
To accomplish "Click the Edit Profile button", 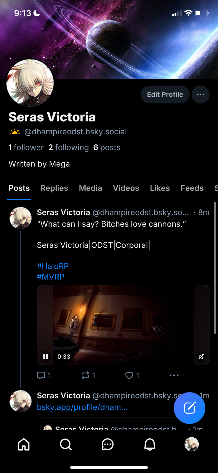I will (165, 94).
